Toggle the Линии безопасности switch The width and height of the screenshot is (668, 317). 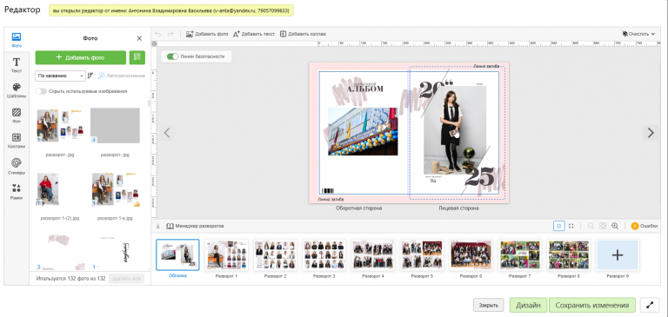pyautogui.click(x=172, y=56)
